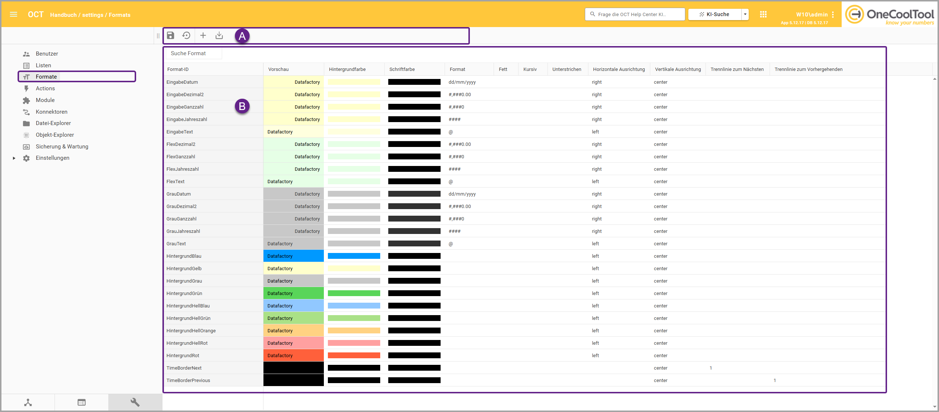Expand the Einstellungen tree node
Viewport: 939px width, 412px height.
pyautogui.click(x=14, y=158)
